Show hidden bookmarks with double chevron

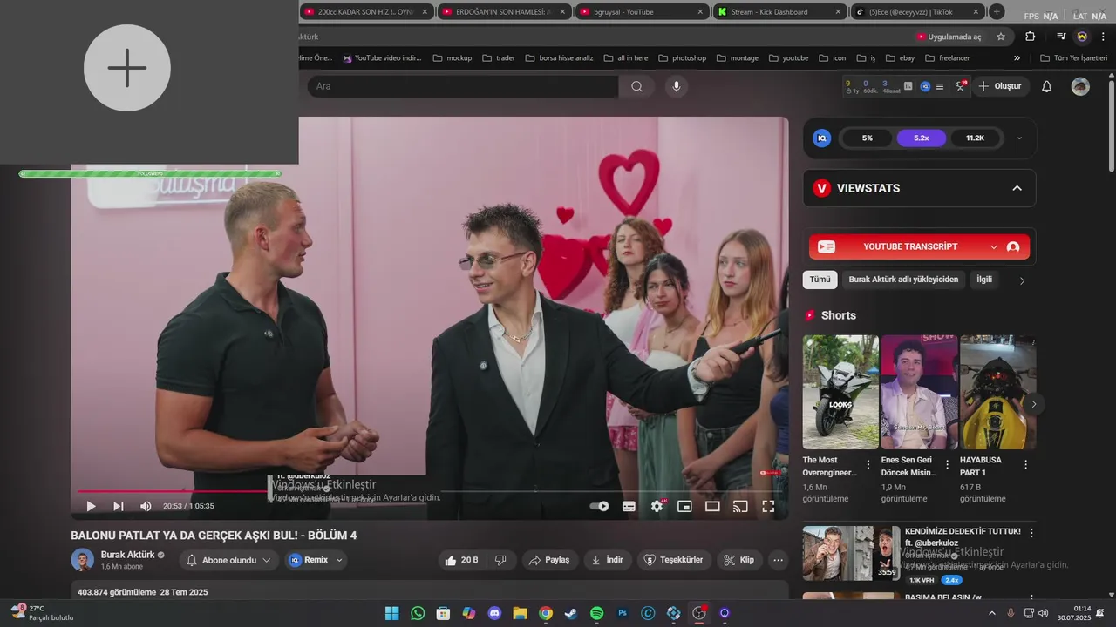coord(1017,58)
